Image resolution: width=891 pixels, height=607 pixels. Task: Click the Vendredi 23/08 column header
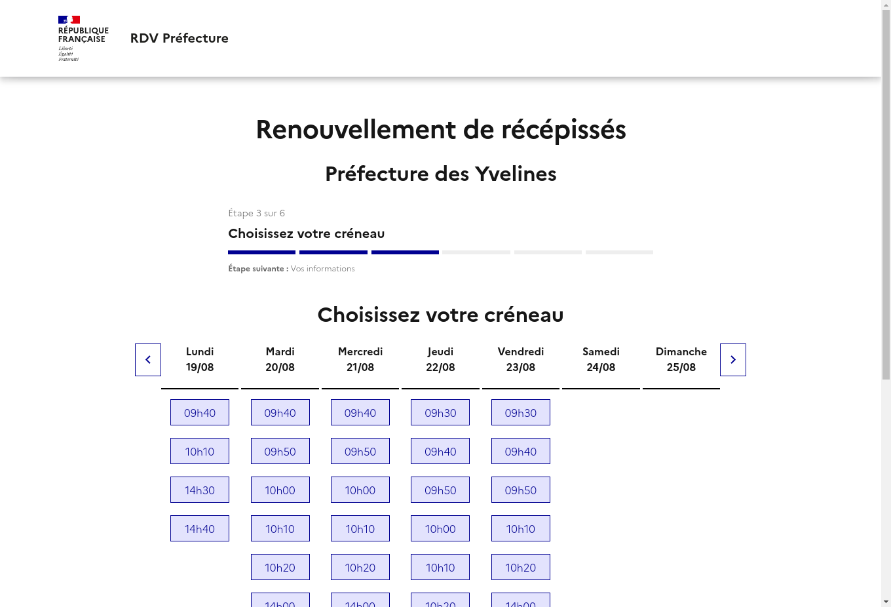coord(521,359)
